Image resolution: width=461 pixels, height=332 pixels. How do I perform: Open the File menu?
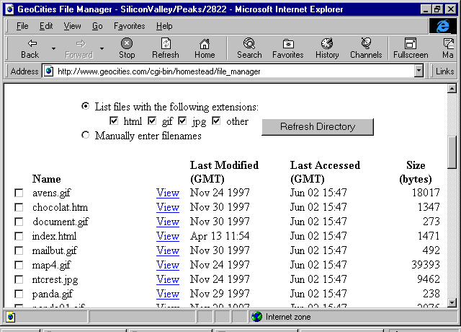[22, 26]
